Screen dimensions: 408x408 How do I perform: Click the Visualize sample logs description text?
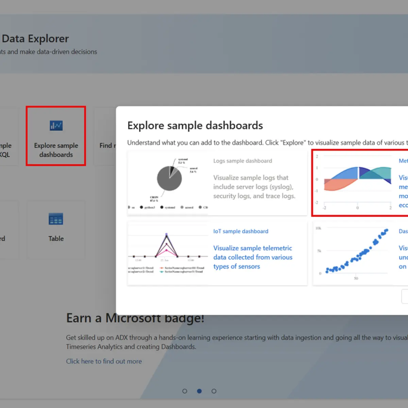tap(254, 187)
